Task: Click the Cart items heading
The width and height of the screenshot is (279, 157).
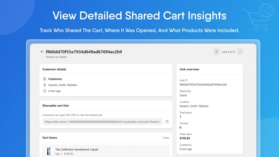Action: point(50,137)
